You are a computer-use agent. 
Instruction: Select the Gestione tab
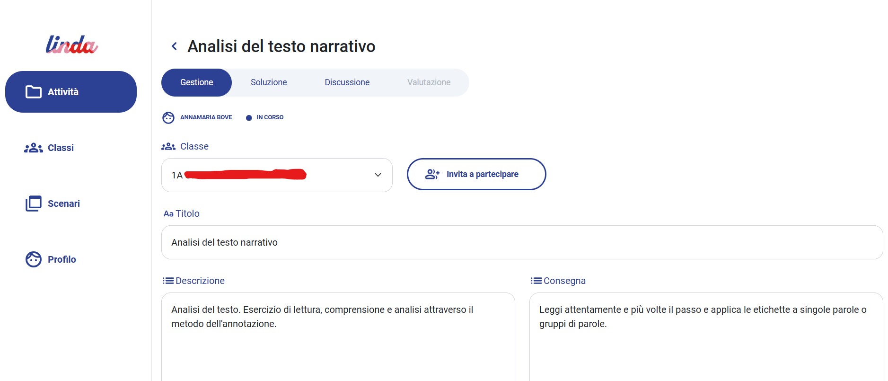click(196, 82)
